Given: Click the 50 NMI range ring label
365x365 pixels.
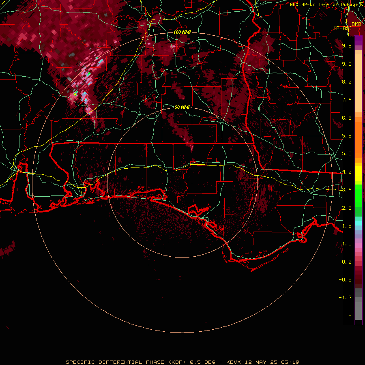Looking at the screenshot, I should click(x=182, y=107).
